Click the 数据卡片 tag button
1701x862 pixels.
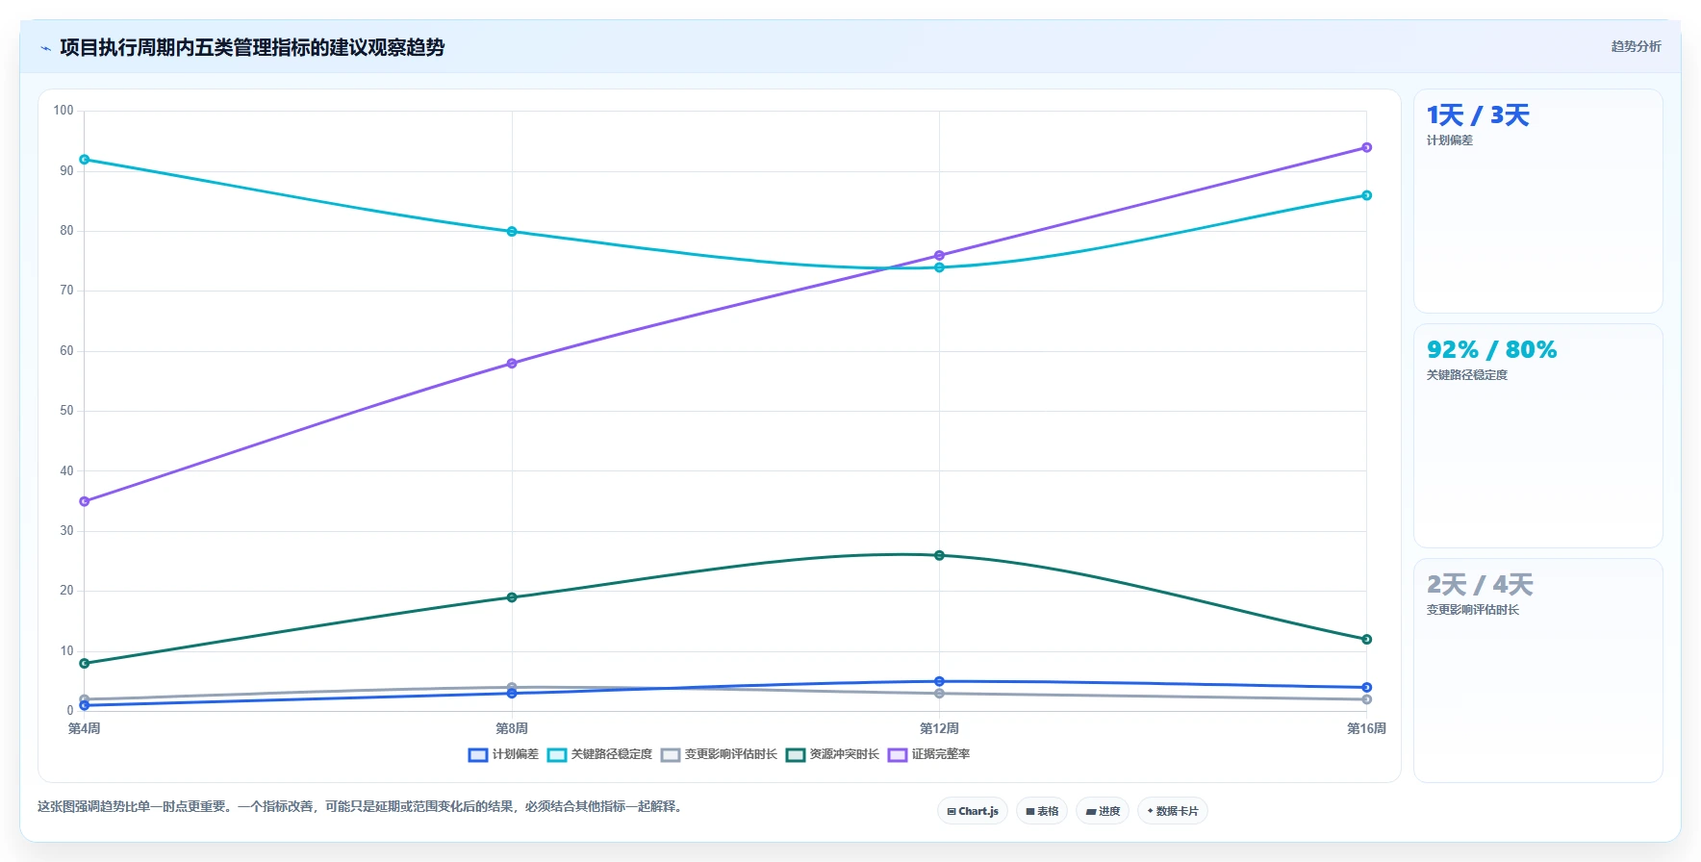click(1173, 811)
